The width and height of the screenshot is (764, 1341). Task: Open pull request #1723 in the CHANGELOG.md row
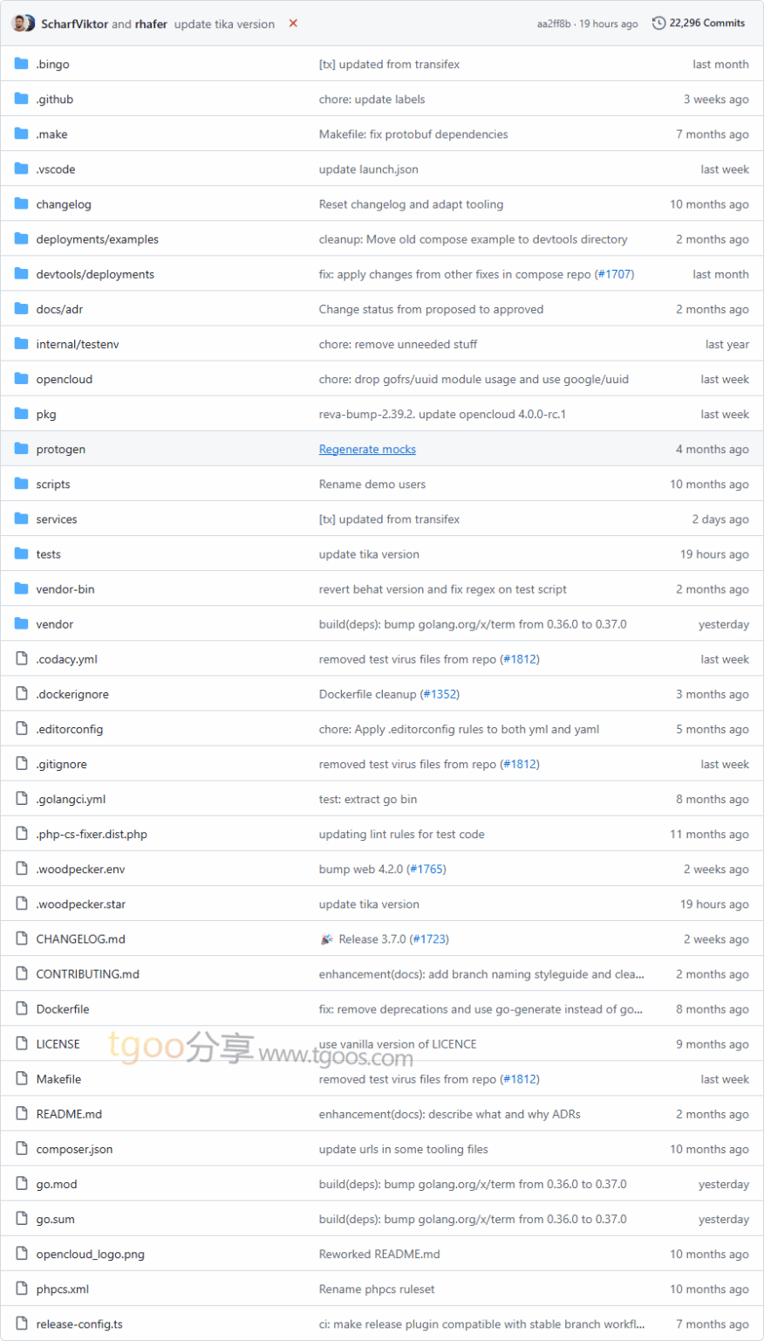pyautogui.click(x=429, y=939)
